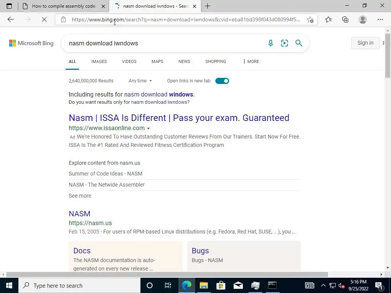
Task: Switch to the NEWS tab
Action: point(184,61)
